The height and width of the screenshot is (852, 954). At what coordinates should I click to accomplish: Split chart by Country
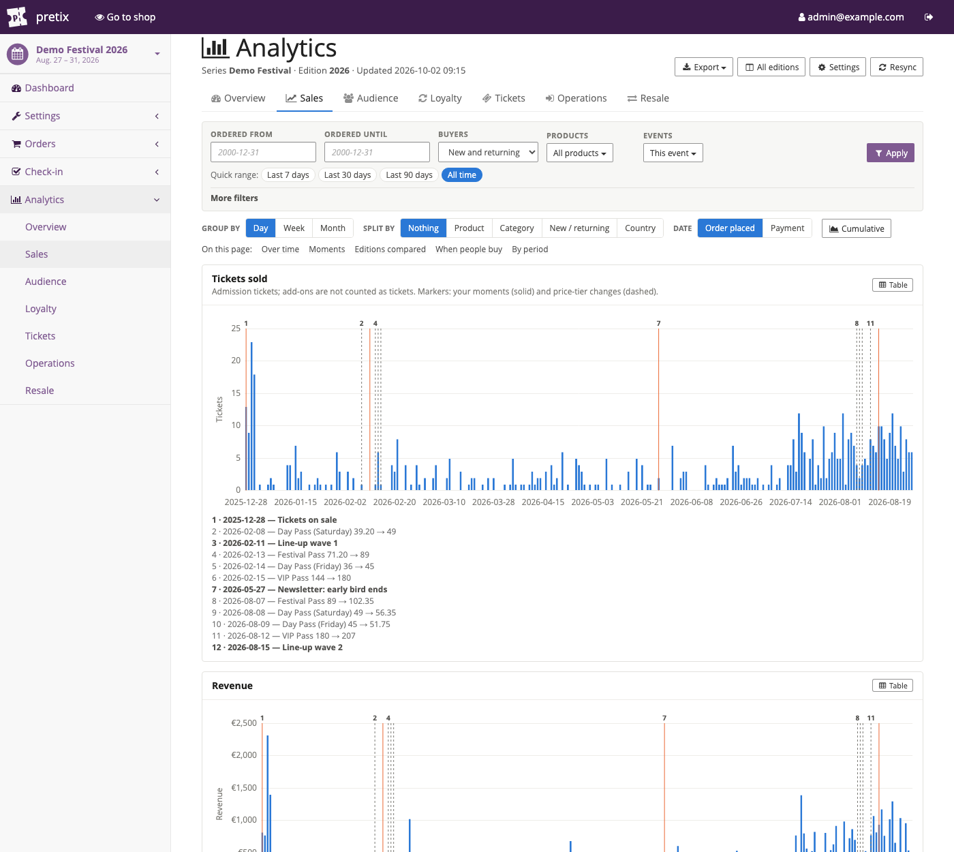pos(640,228)
